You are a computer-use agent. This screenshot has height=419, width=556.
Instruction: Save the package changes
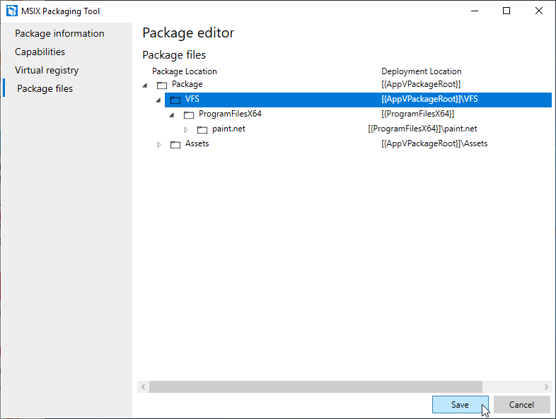(x=460, y=405)
